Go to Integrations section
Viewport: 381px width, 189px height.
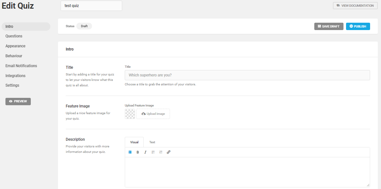point(15,76)
